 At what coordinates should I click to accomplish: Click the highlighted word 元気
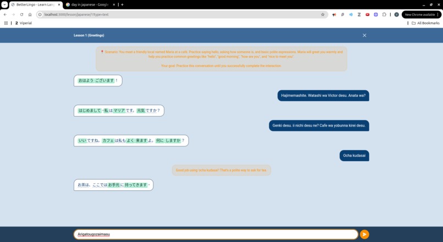(141, 111)
